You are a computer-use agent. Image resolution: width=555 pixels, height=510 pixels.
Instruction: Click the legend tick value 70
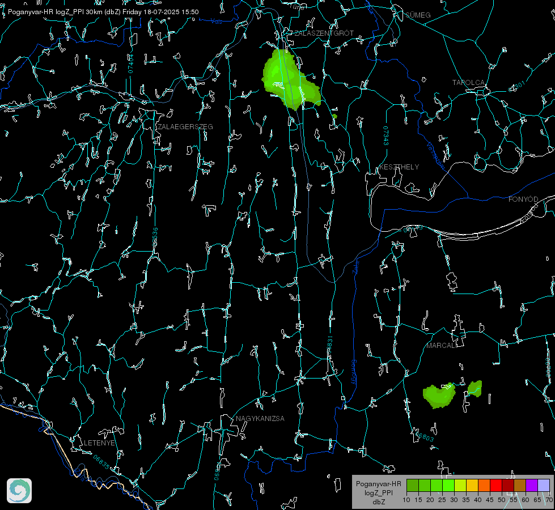549,500
